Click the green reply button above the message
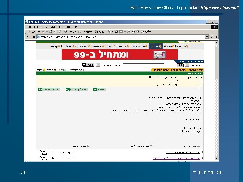243x182 pixels. point(99,89)
